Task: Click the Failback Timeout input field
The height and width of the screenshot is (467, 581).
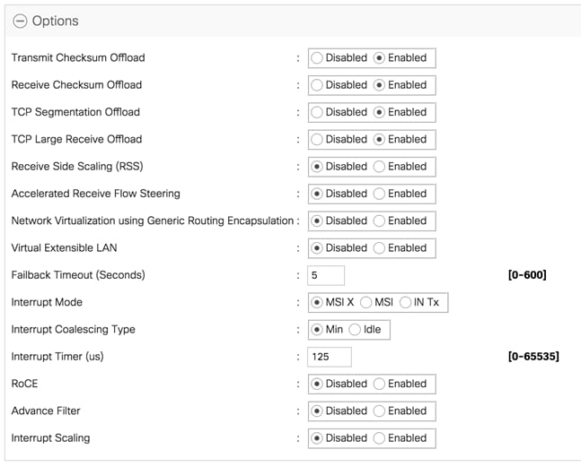Action: [326, 275]
